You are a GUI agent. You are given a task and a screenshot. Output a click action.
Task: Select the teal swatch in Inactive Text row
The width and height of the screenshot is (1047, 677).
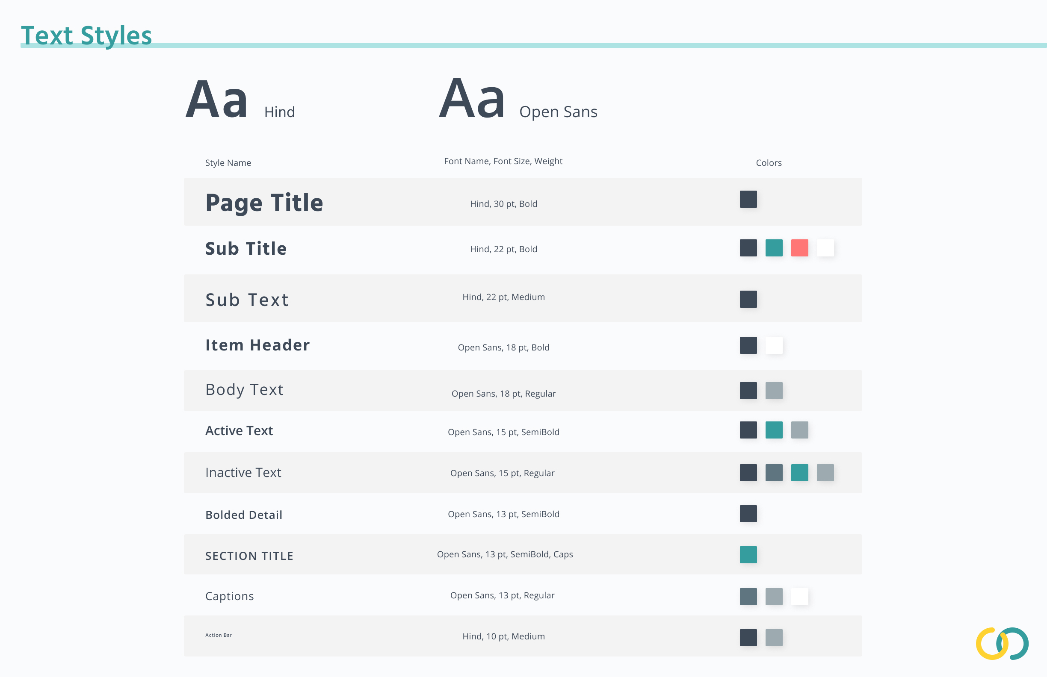(800, 473)
